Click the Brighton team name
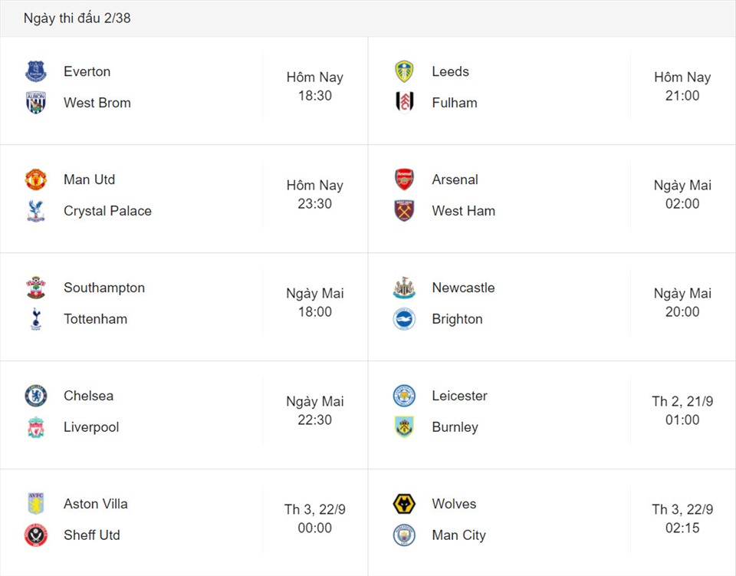The width and height of the screenshot is (736, 576). pyautogui.click(x=457, y=319)
